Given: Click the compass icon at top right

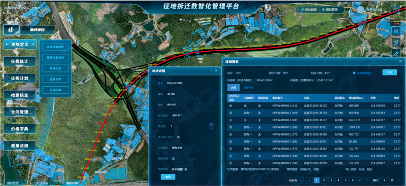Looking at the screenshot, I should 396,11.
